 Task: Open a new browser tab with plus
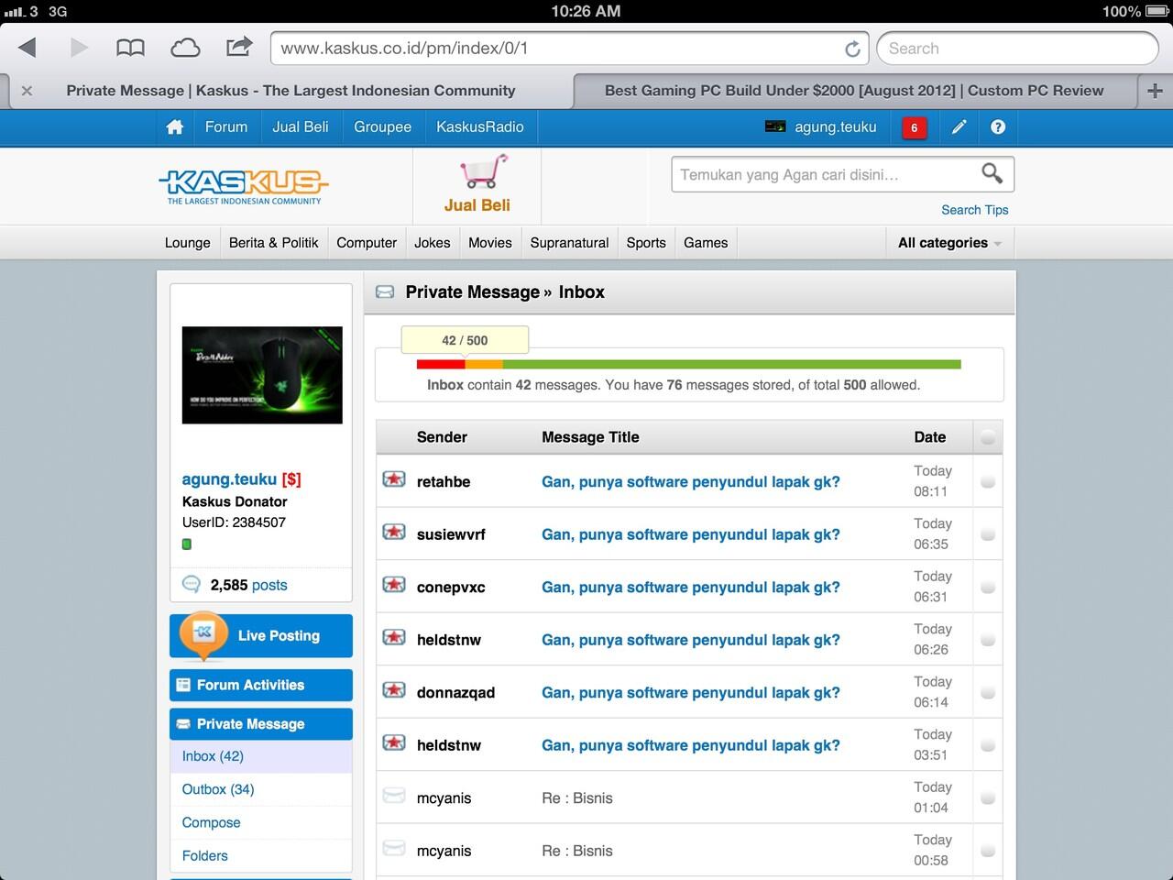point(1155,91)
